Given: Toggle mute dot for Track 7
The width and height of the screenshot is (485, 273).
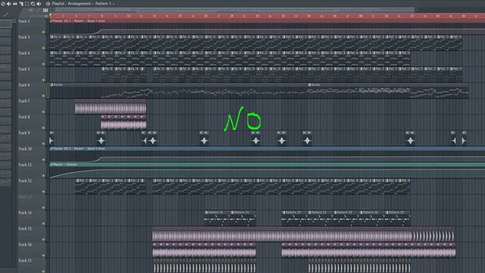Looking at the screenshot, I should coord(44,111).
